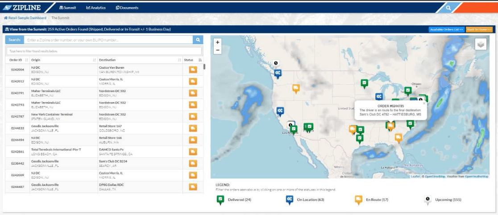Click the blue on-location marker near Chicago

pos(378,96)
